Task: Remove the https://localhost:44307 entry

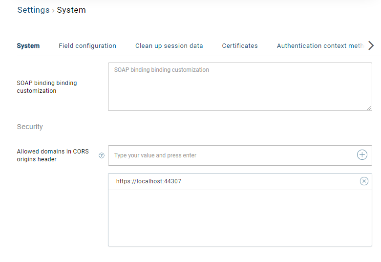Action: click(x=364, y=181)
